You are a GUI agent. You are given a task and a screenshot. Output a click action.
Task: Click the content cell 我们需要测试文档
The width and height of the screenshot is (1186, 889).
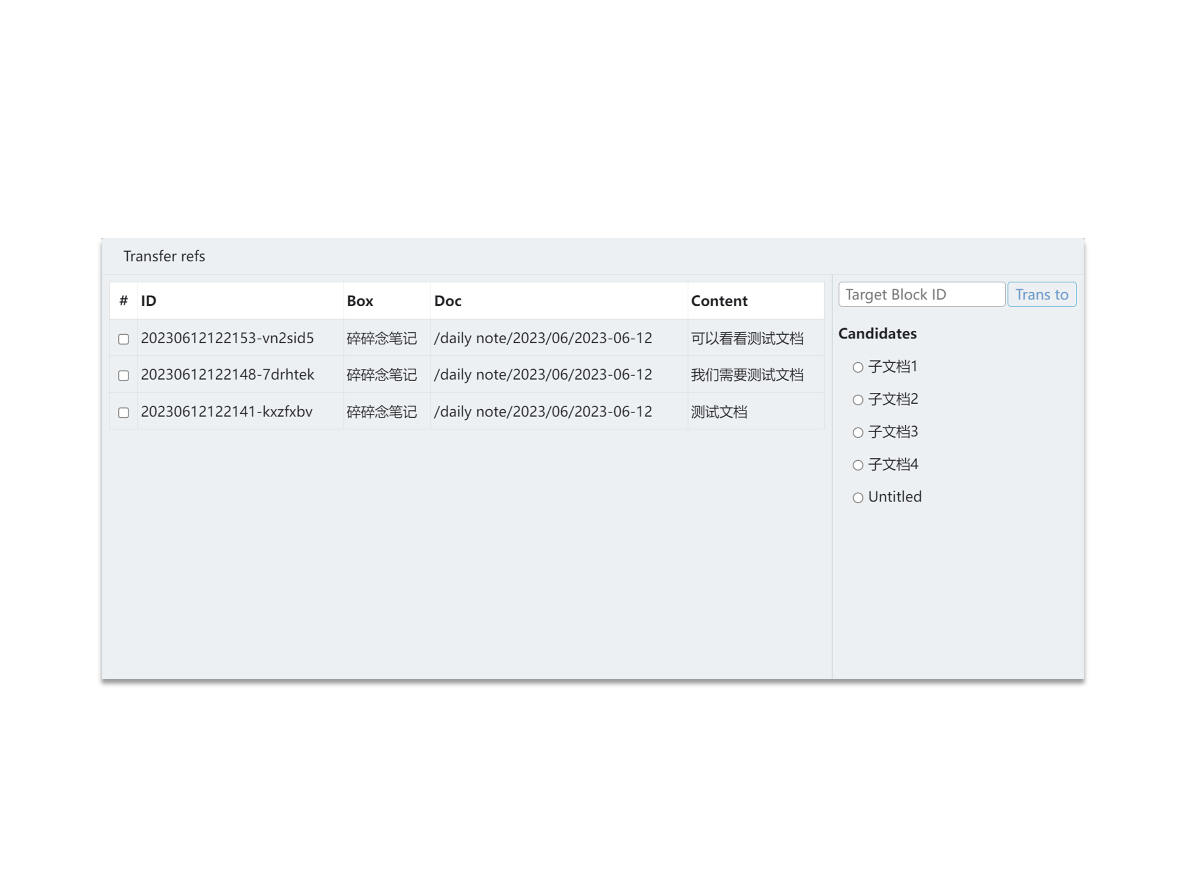click(x=746, y=375)
